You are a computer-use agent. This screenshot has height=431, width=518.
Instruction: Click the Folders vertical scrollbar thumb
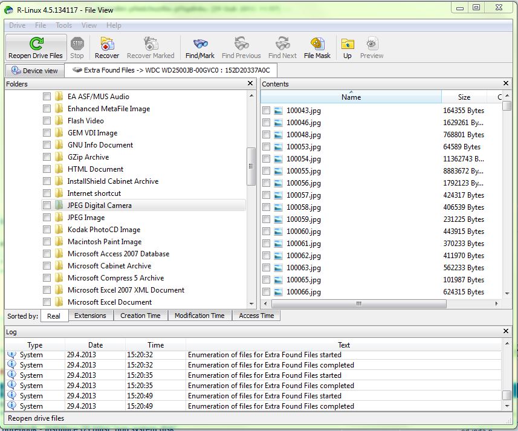[x=251, y=166]
